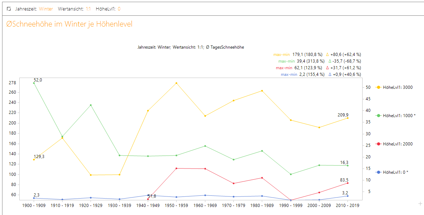Open the HöheLvl1 0 filter

pyautogui.click(x=119, y=9)
